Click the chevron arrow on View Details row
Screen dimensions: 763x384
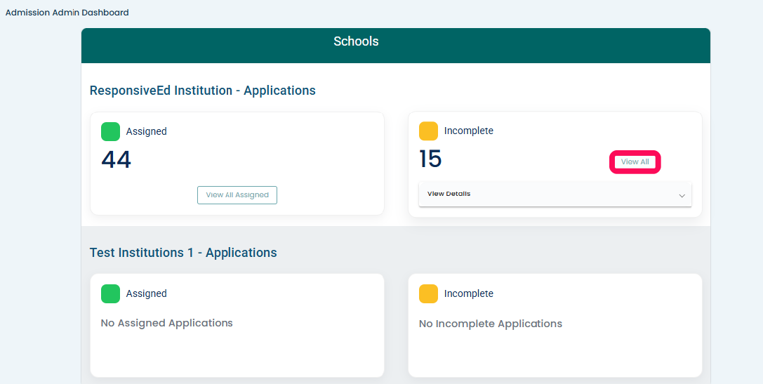682,195
